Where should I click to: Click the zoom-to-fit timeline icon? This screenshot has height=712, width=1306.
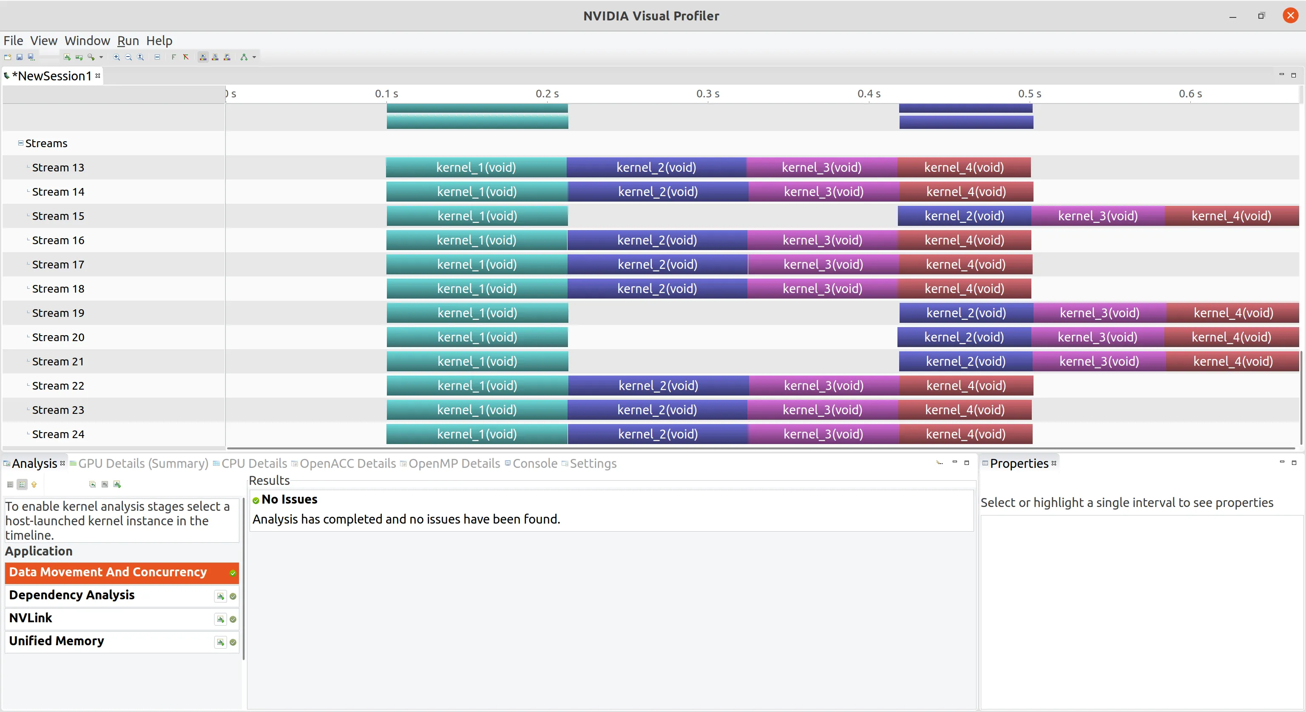[x=141, y=57]
